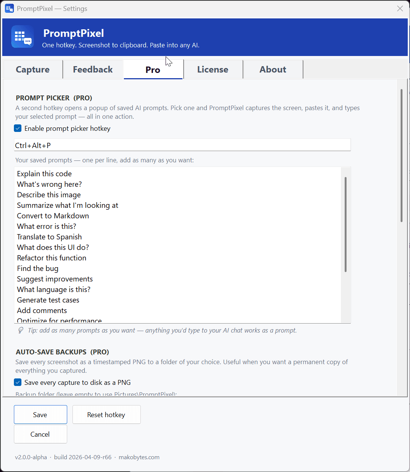Click the PromptPixel logo in the blue header
The height and width of the screenshot is (472, 410).
coord(23,37)
